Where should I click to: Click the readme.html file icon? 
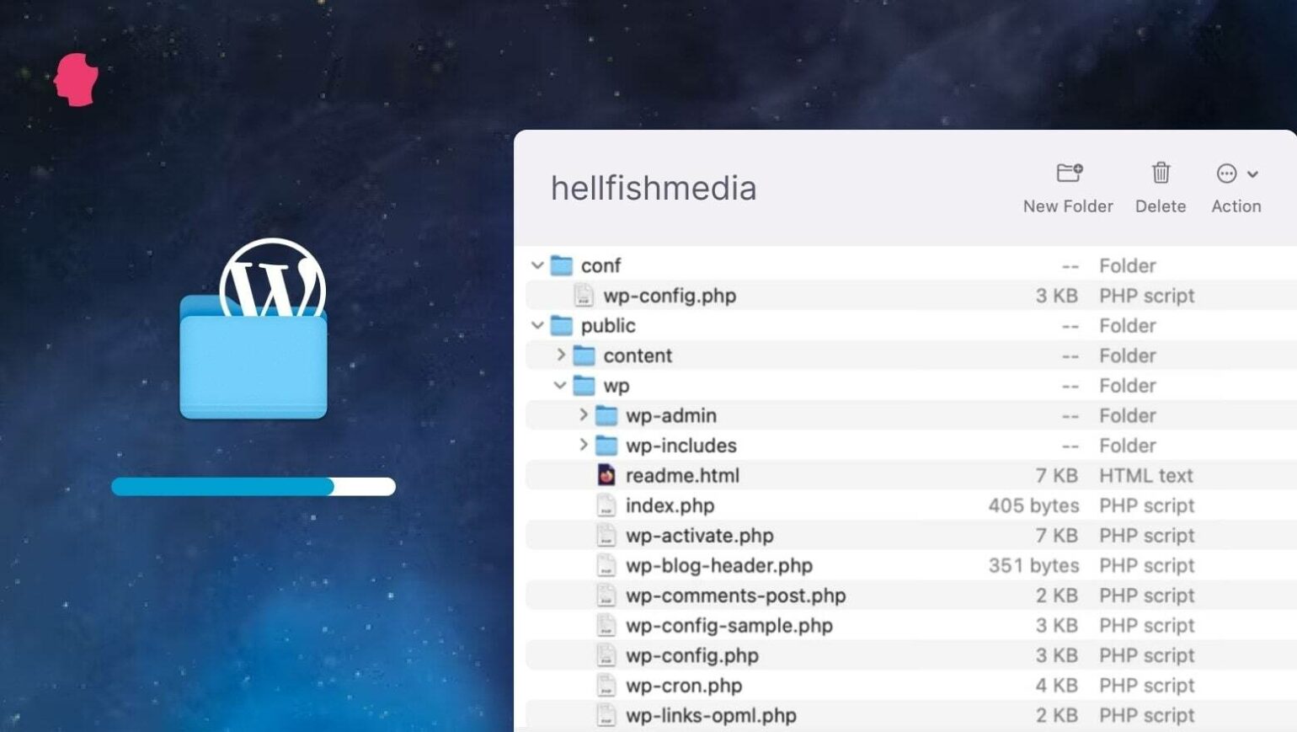tap(606, 475)
